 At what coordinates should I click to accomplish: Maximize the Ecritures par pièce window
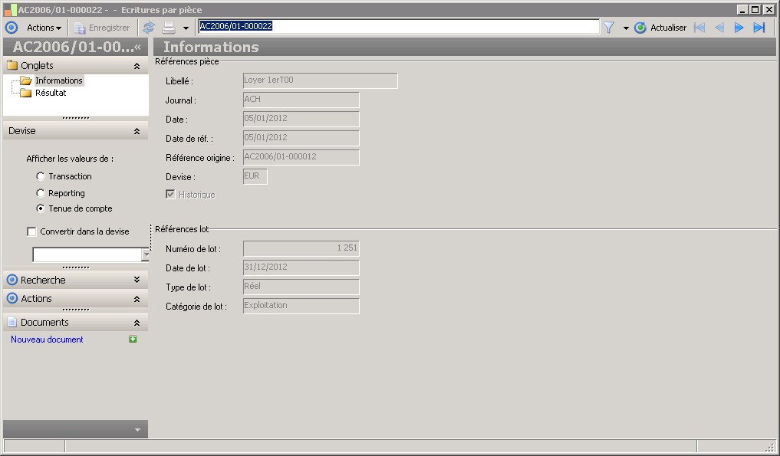[755, 9]
